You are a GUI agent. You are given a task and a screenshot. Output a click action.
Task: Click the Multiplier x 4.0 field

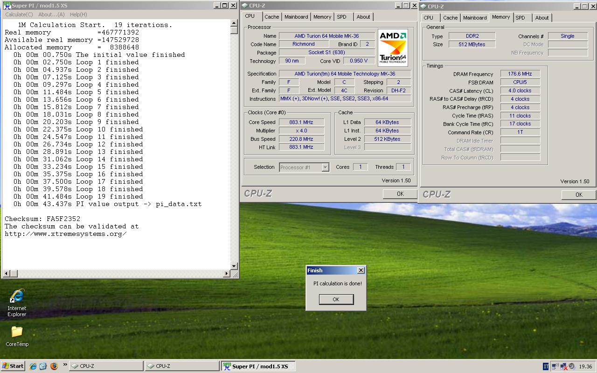301,131
